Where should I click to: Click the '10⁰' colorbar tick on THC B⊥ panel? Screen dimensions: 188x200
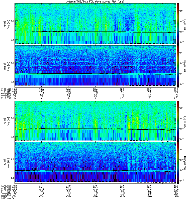pyautogui.click(x=181, y=108)
